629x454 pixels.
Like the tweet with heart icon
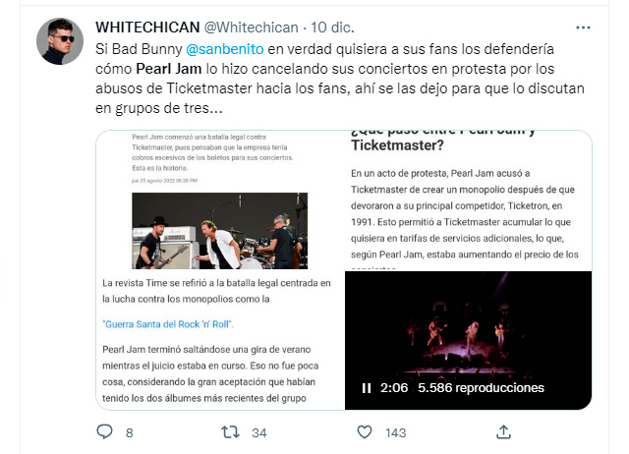[365, 432]
